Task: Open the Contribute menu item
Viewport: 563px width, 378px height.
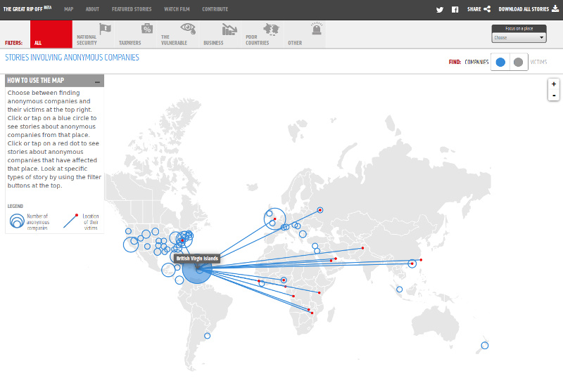Action: click(x=215, y=9)
